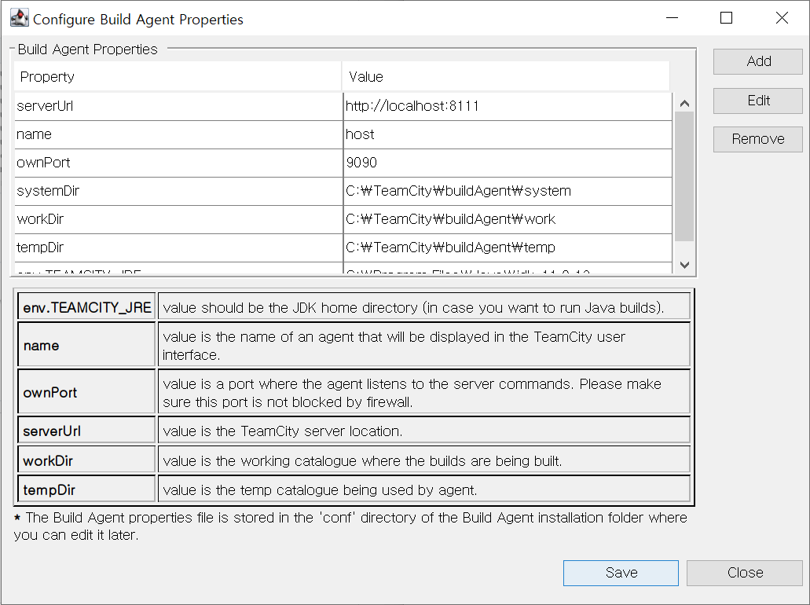Select the host value cell
The image size is (810, 605).
(x=508, y=135)
